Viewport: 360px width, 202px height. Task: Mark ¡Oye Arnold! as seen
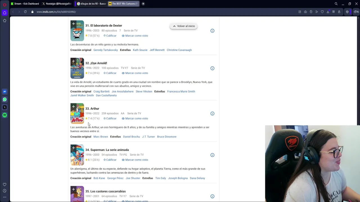coord(135,73)
